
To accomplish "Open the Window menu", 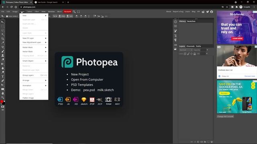I will point(51,12).
